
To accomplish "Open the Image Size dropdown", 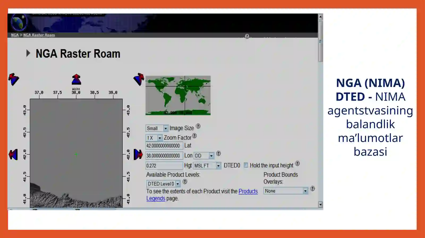I will click(x=165, y=128).
